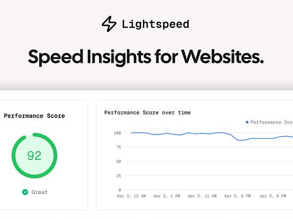Click the blue Performance Score legend dot
Screen dimensions: 293x219
pyautogui.click(x=247, y=122)
